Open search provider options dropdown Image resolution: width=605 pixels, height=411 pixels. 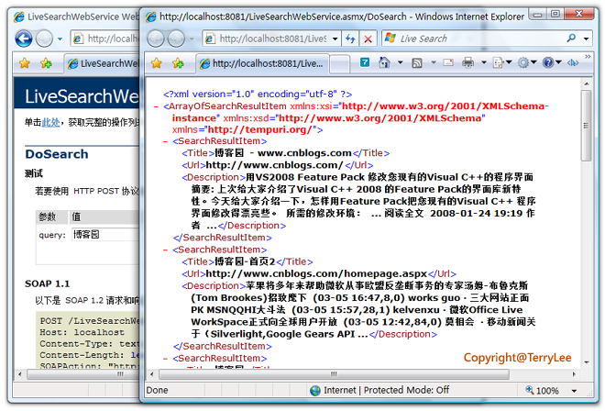(x=586, y=39)
